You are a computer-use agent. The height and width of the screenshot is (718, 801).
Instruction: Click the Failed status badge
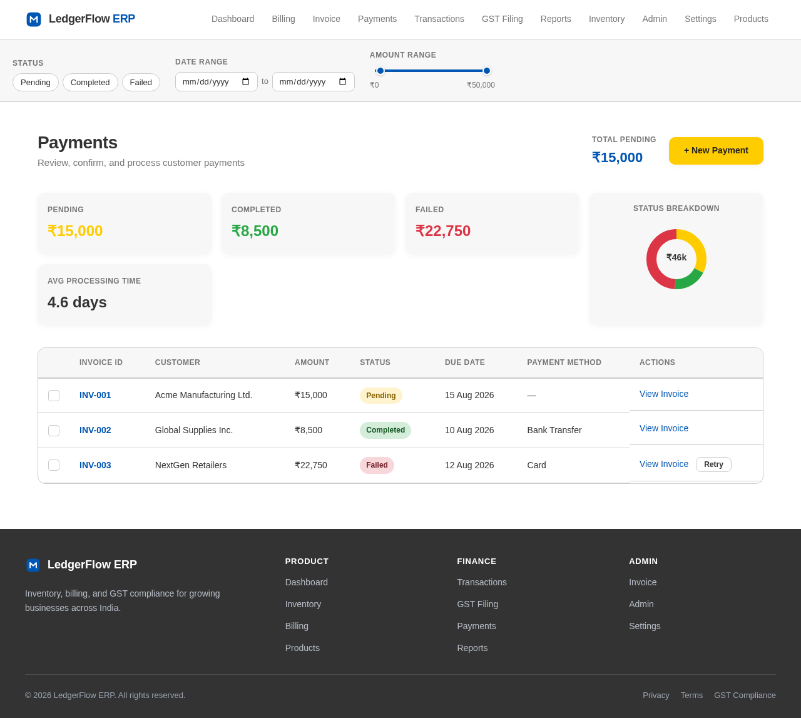tap(377, 465)
